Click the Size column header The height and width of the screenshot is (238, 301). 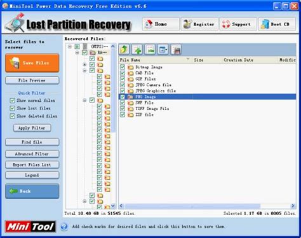[207, 60]
